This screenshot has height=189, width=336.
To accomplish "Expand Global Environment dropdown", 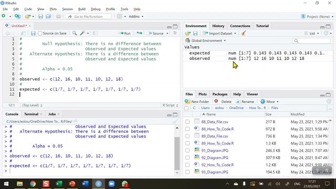I will point(206,40).
